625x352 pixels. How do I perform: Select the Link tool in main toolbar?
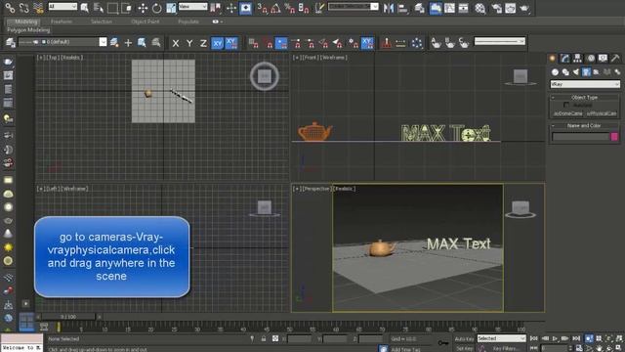click(10, 8)
